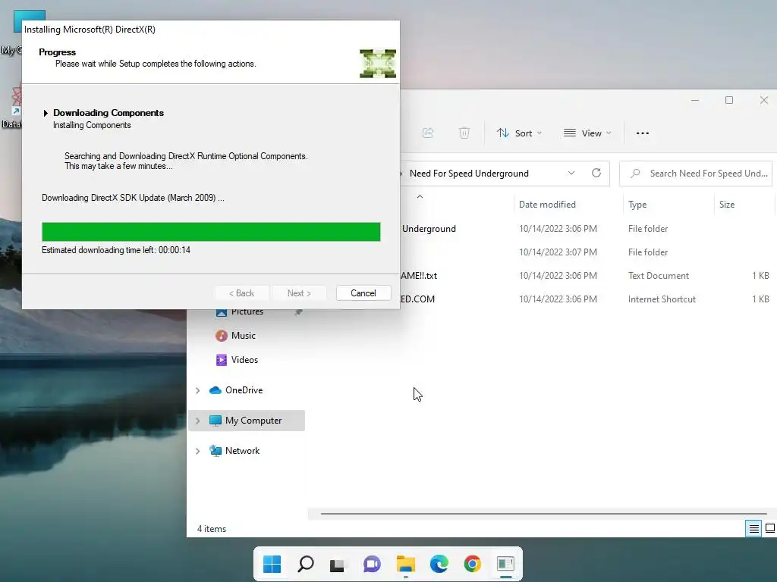Expand the address bar history chevron
777x582 pixels.
[571, 173]
